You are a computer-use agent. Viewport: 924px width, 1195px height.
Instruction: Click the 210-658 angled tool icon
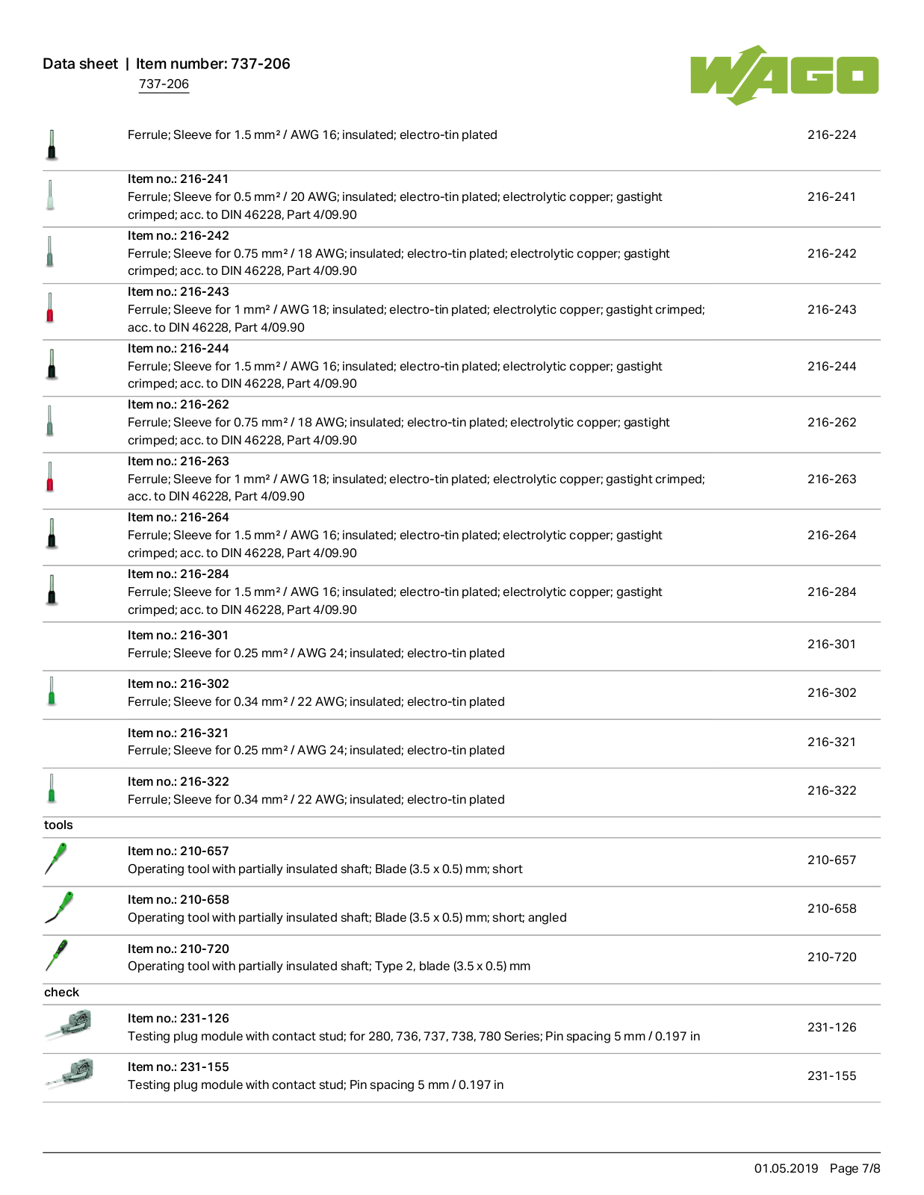click(59, 907)
